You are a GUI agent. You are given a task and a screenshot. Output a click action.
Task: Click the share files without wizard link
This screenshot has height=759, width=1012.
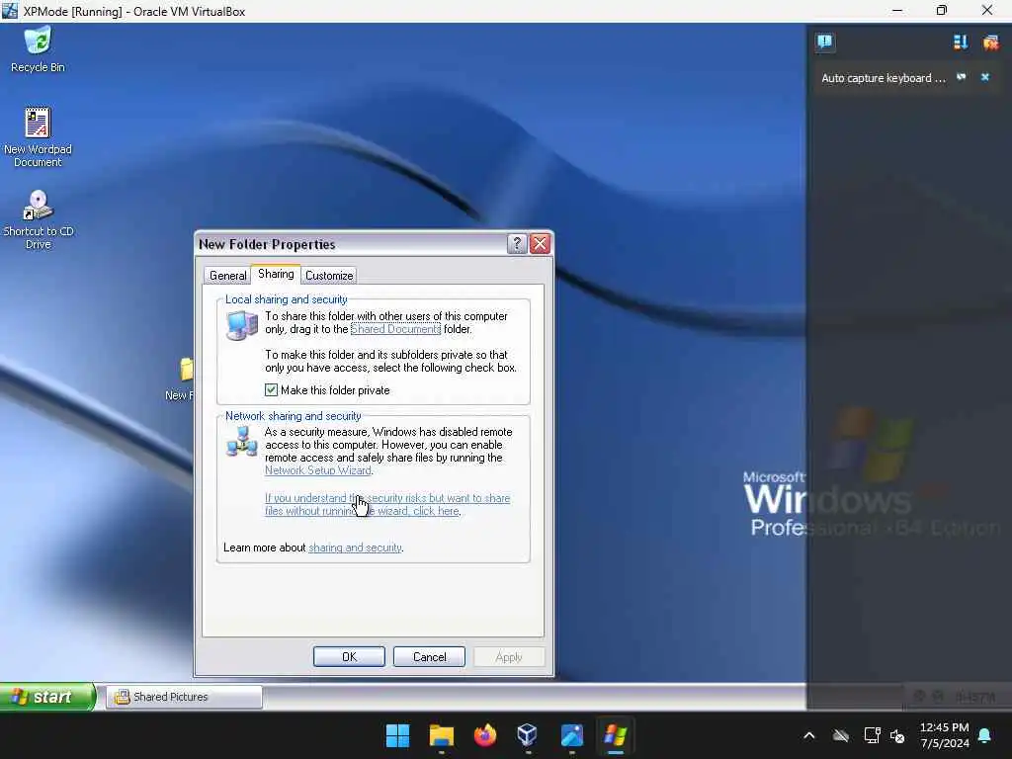(387, 505)
